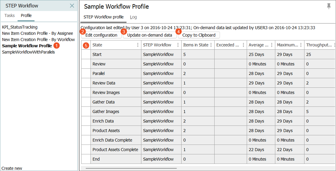
Task: Pin the Sample Workflow Profile panel
Action: pos(329,6)
